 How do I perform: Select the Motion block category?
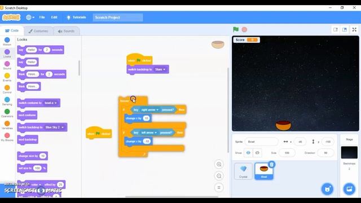(x=7, y=41)
